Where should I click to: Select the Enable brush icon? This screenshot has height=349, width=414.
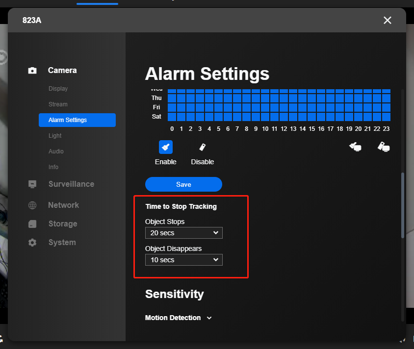165,147
